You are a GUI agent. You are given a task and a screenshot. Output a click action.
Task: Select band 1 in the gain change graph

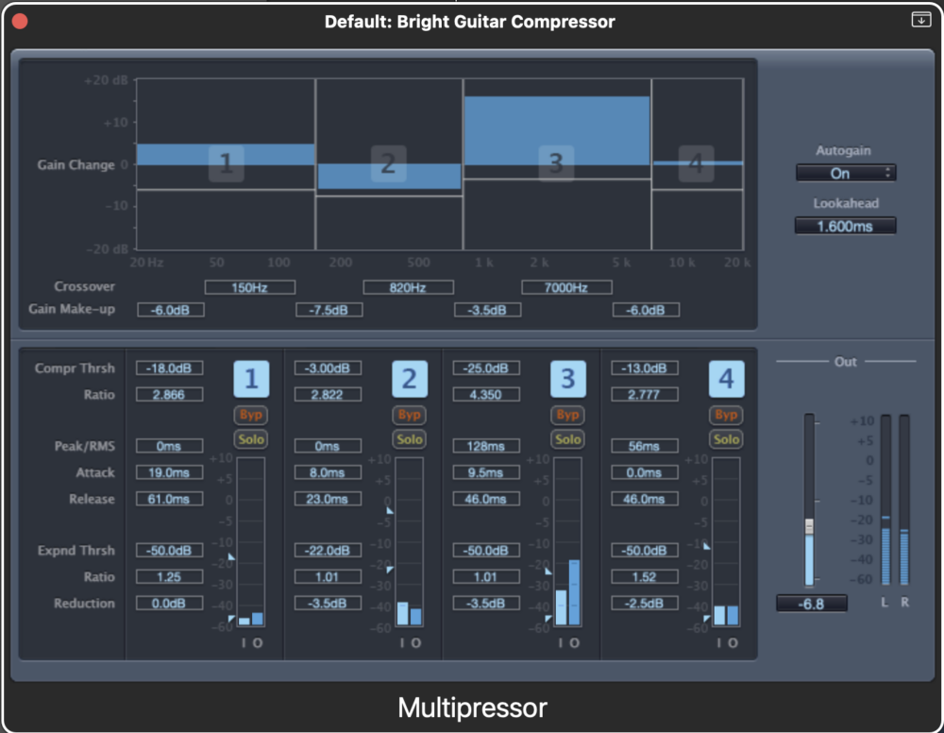[x=226, y=164]
